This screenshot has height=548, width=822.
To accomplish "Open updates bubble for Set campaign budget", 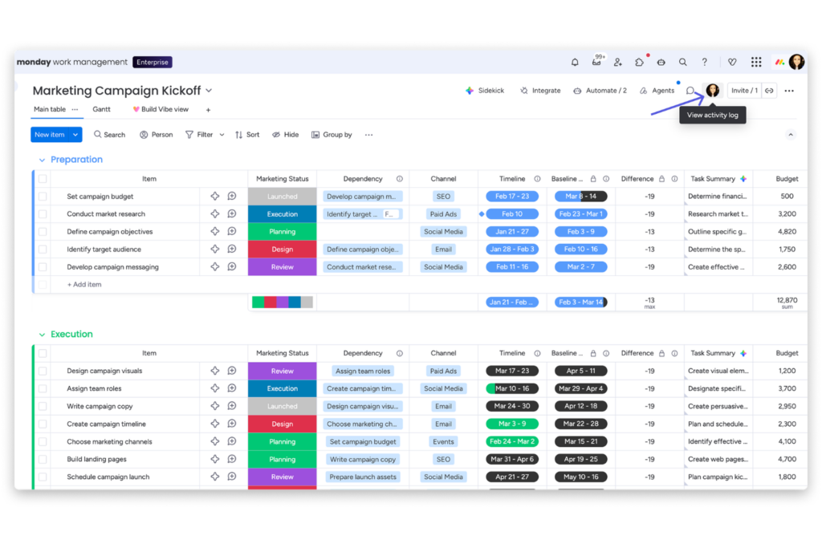I will tap(232, 196).
